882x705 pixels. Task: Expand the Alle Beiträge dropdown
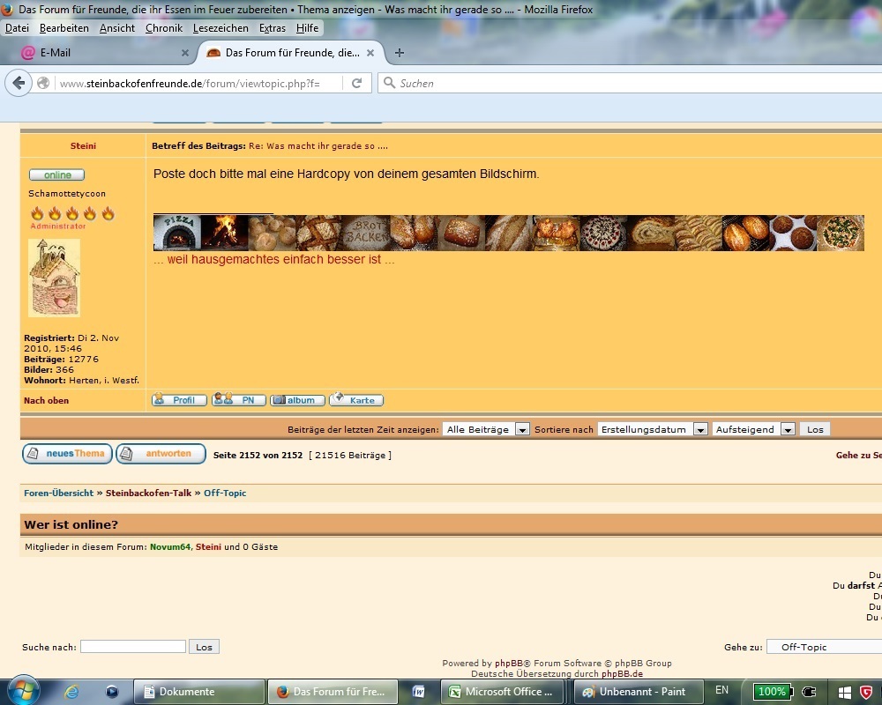coord(486,429)
